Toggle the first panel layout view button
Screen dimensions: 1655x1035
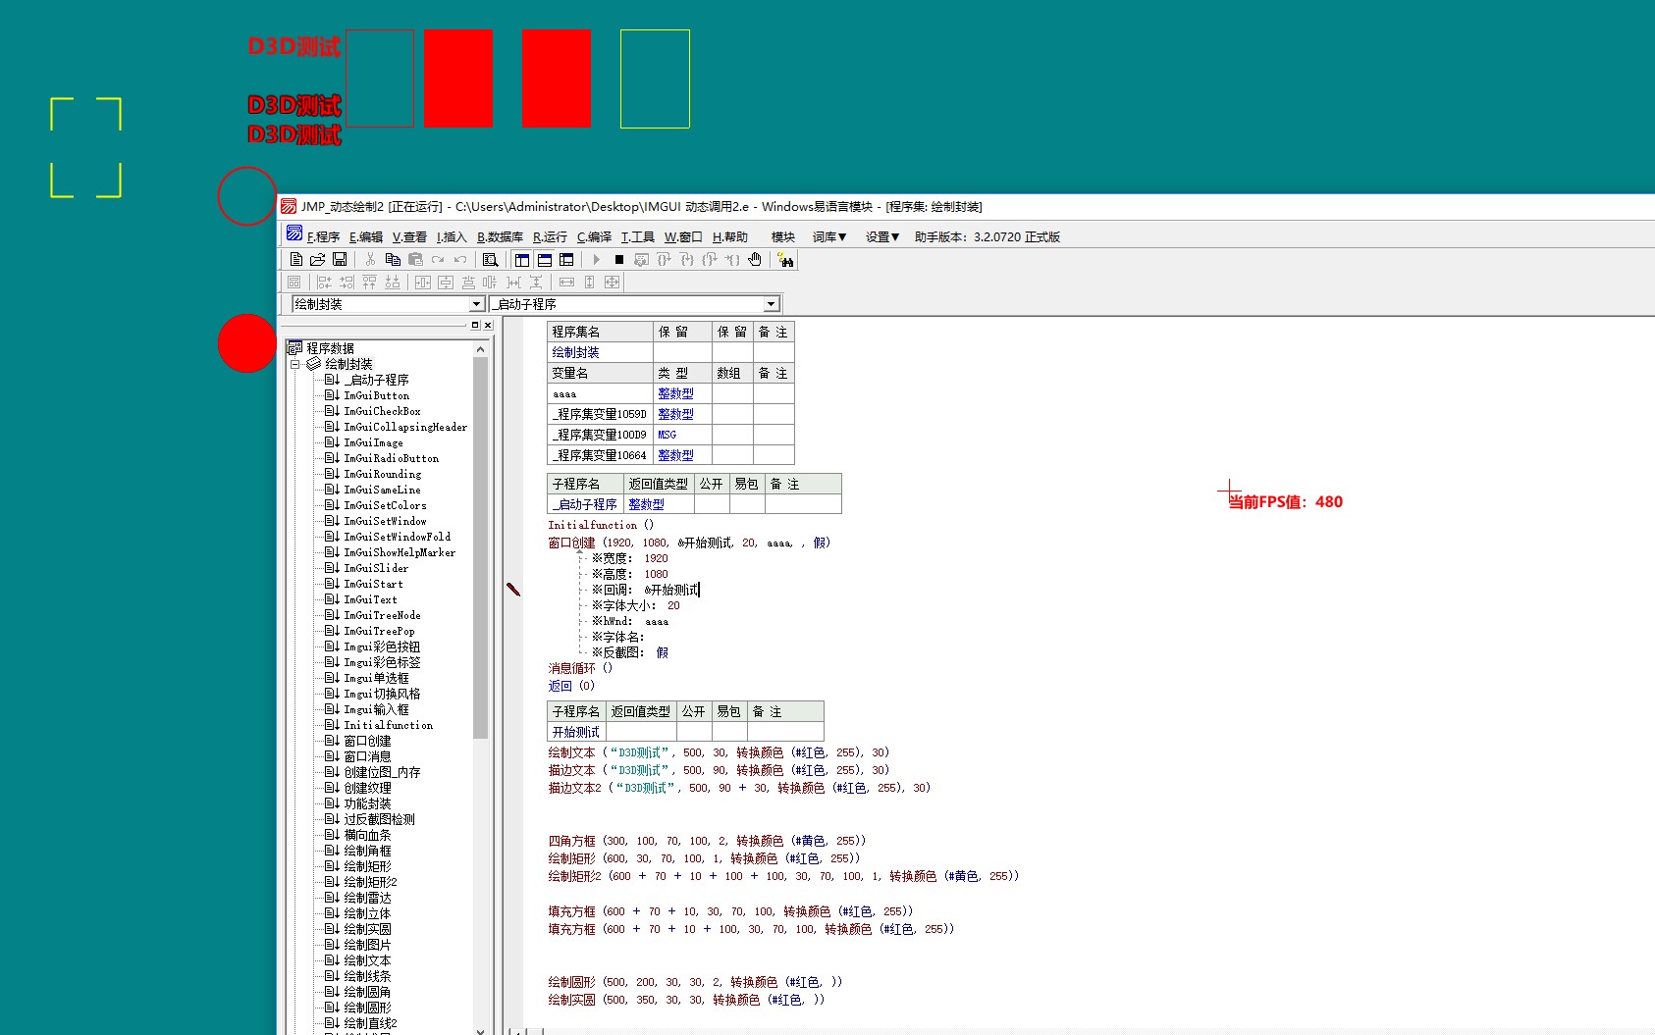point(522,260)
